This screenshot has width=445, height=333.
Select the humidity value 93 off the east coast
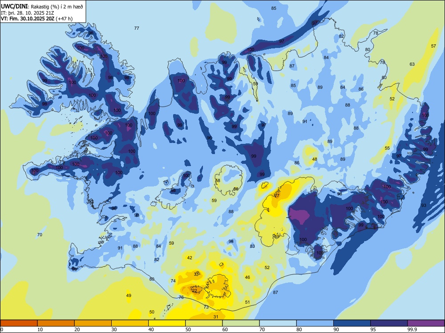click(424, 205)
